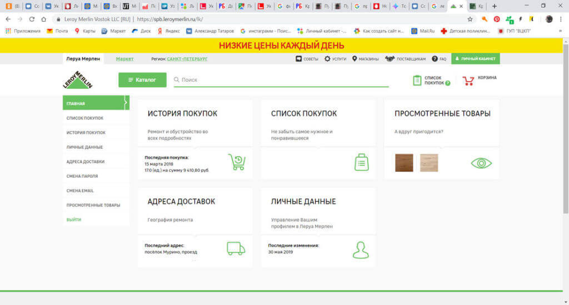Open the shopping cart (Корзина) icon
The image size is (569, 305).
coord(468,81)
